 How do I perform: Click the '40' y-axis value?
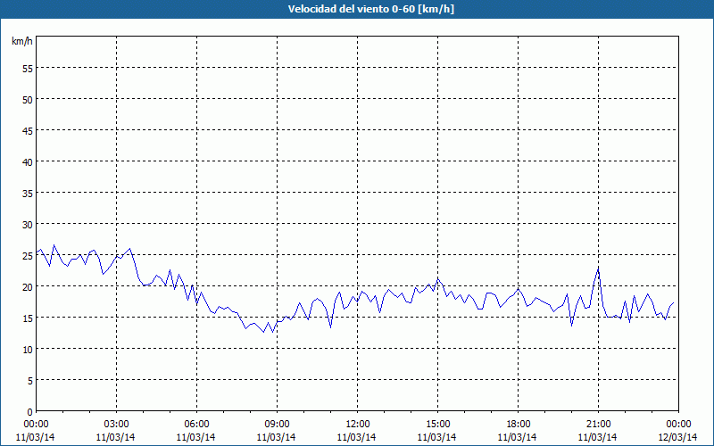coord(28,162)
